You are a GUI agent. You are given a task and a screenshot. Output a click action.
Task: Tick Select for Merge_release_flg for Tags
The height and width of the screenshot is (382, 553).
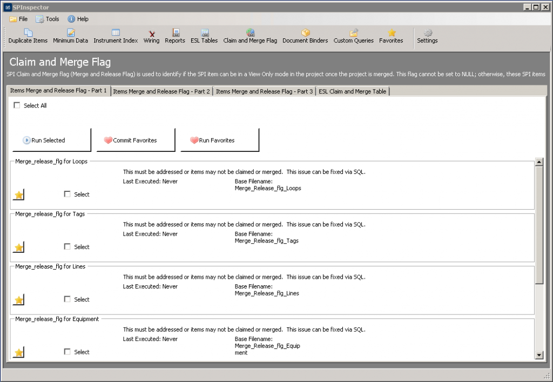[68, 247]
